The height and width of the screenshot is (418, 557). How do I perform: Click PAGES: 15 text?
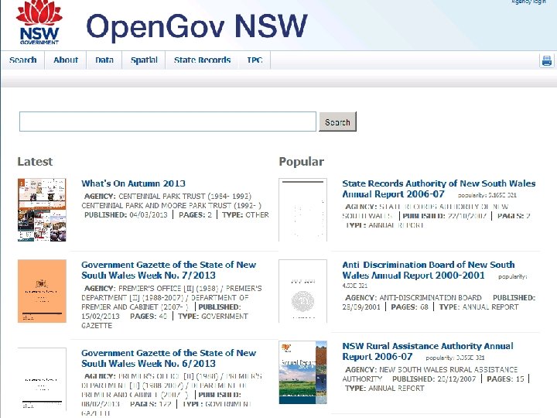(505, 379)
